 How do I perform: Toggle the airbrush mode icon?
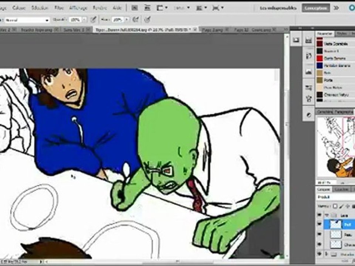(136, 20)
